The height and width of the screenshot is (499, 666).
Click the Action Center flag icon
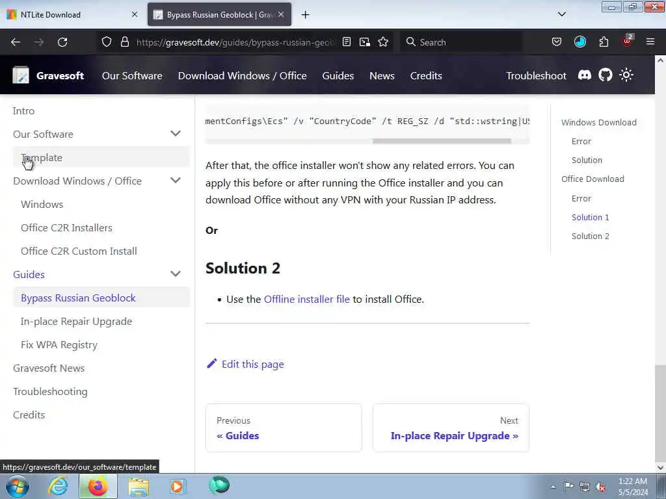click(x=568, y=486)
